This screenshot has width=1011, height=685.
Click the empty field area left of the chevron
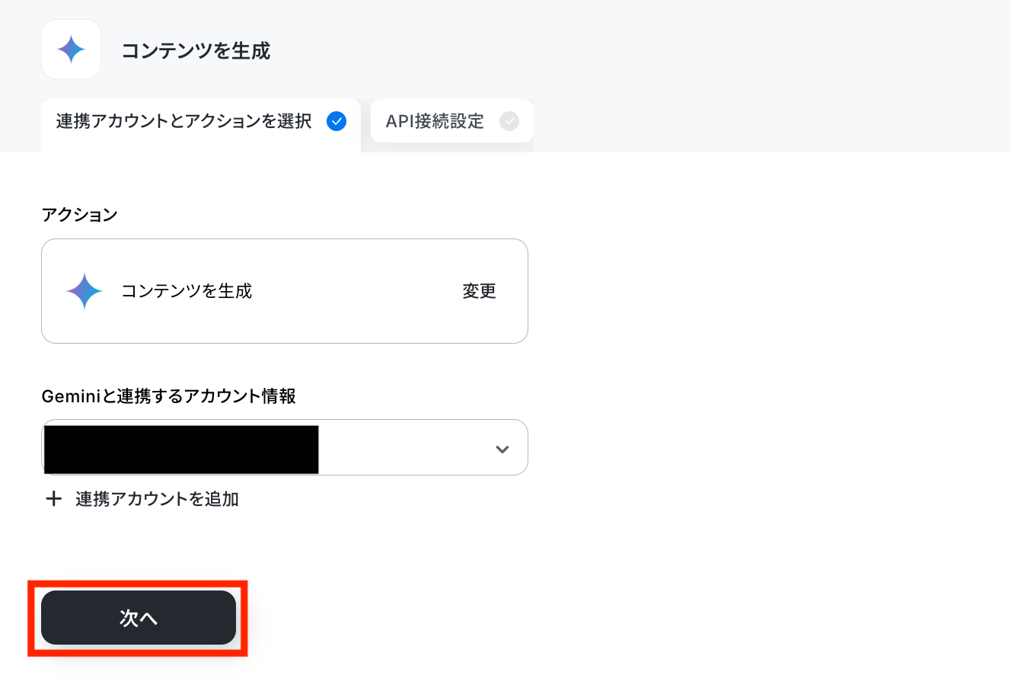click(x=403, y=448)
